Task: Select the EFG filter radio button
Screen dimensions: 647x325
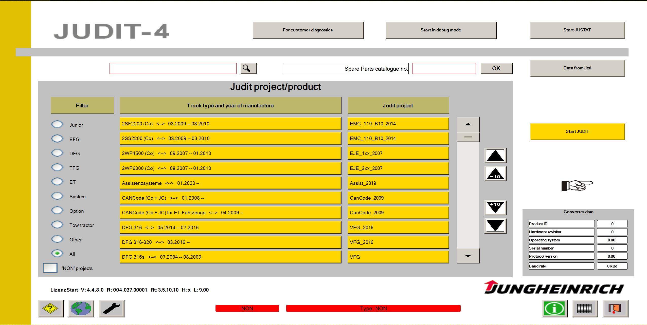Action: point(57,138)
